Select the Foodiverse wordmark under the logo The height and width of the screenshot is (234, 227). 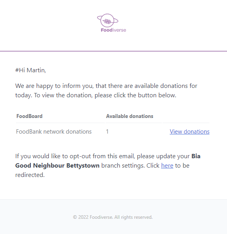113,30
